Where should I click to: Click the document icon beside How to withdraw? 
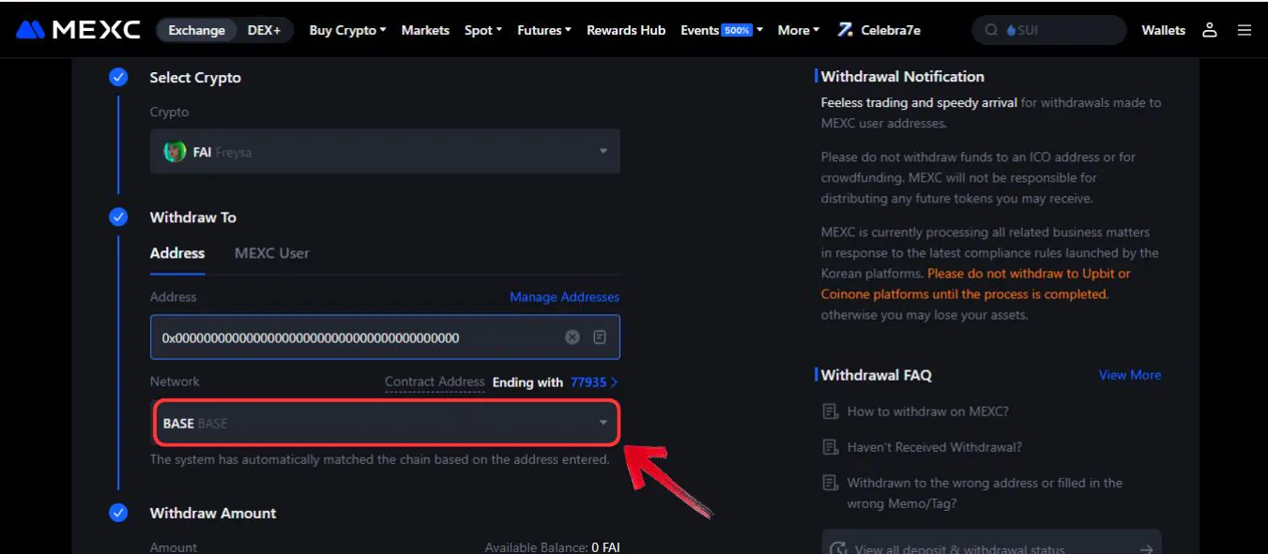(830, 412)
